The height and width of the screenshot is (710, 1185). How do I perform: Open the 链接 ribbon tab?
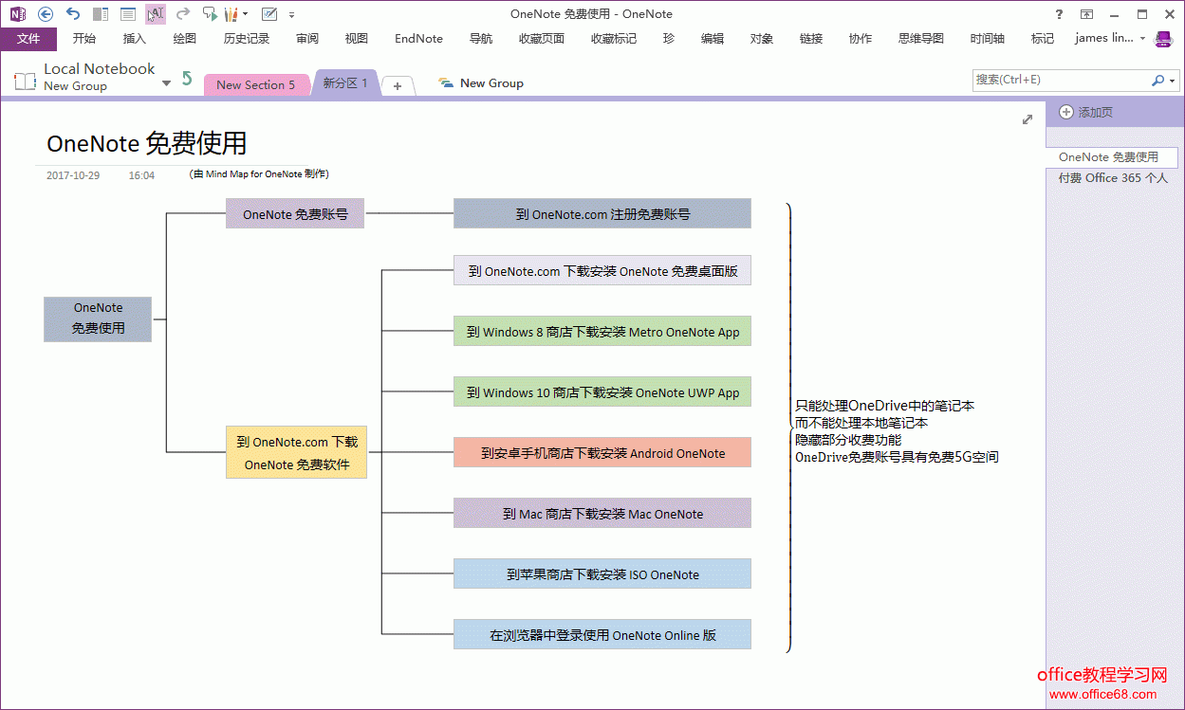click(x=811, y=39)
